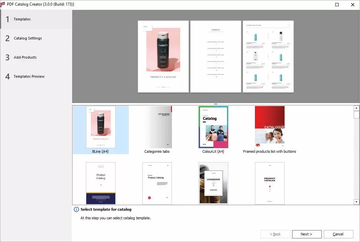
Task: Click the blue info icon
Action: point(76,209)
